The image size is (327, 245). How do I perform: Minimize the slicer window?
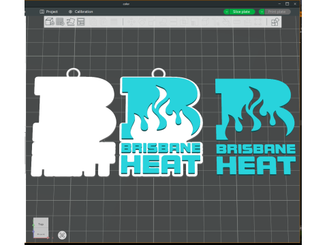click(x=279, y=3)
